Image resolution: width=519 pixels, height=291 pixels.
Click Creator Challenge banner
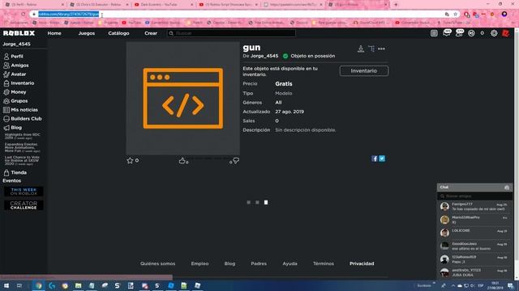(x=24, y=205)
